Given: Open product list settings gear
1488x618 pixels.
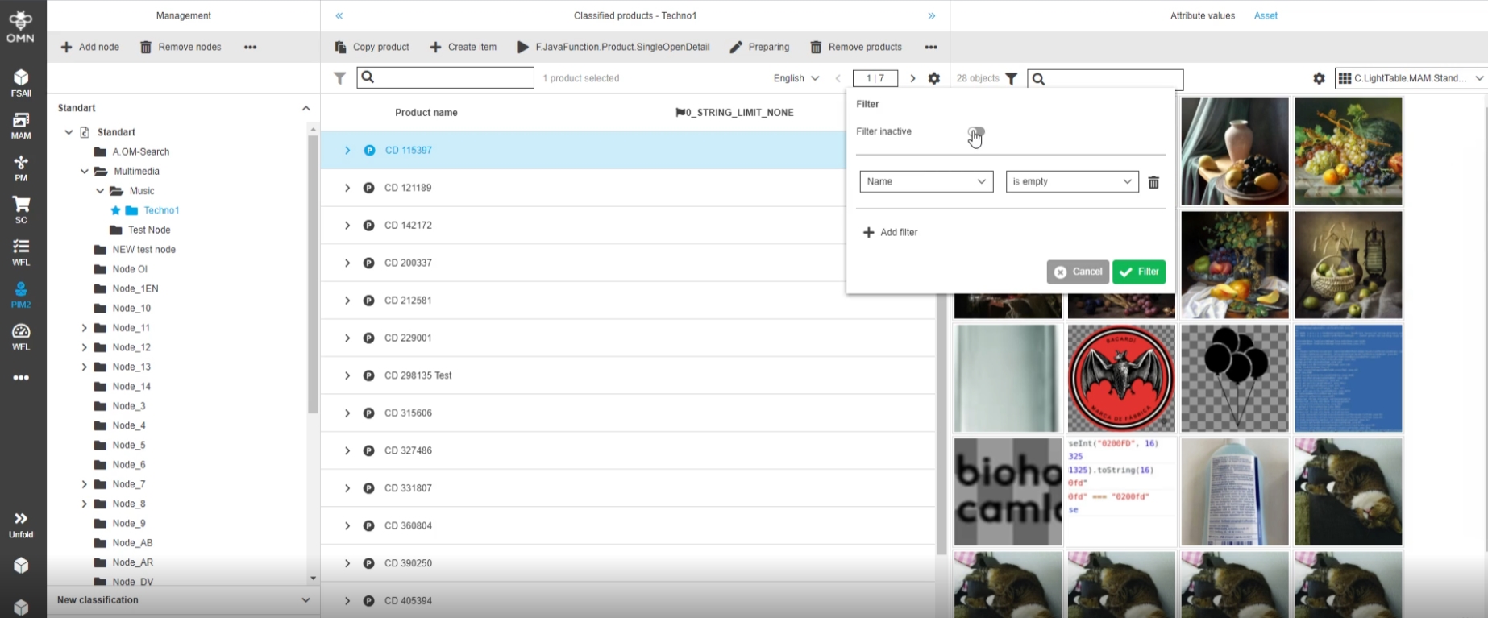Looking at the screenshot, I should 934,78.
